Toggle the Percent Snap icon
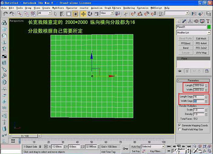This screenshot has width=213, height=154. (x=147, y=14)
